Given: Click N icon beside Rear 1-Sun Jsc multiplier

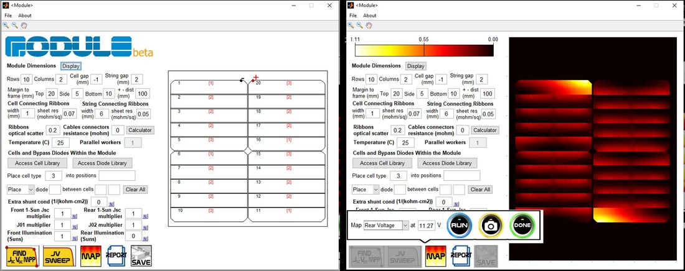Looking at the screenshot, I should [x=146, y=216].
